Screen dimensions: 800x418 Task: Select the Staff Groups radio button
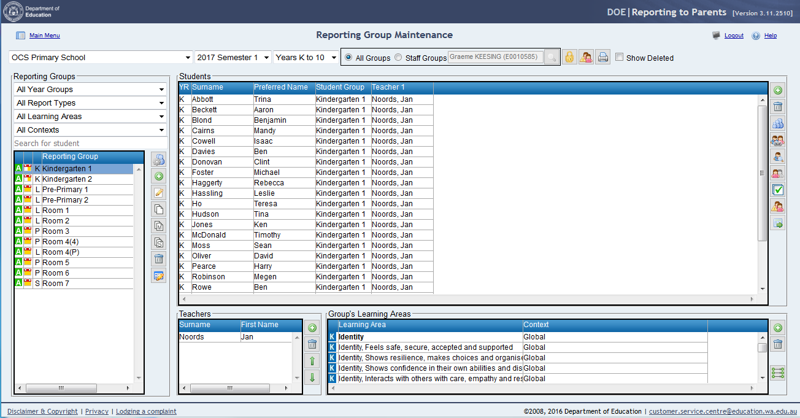(x=398, y=58)
